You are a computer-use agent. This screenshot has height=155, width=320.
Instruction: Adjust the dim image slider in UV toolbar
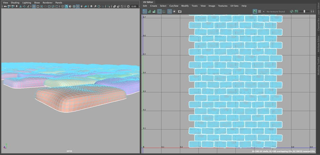(304, 12)
